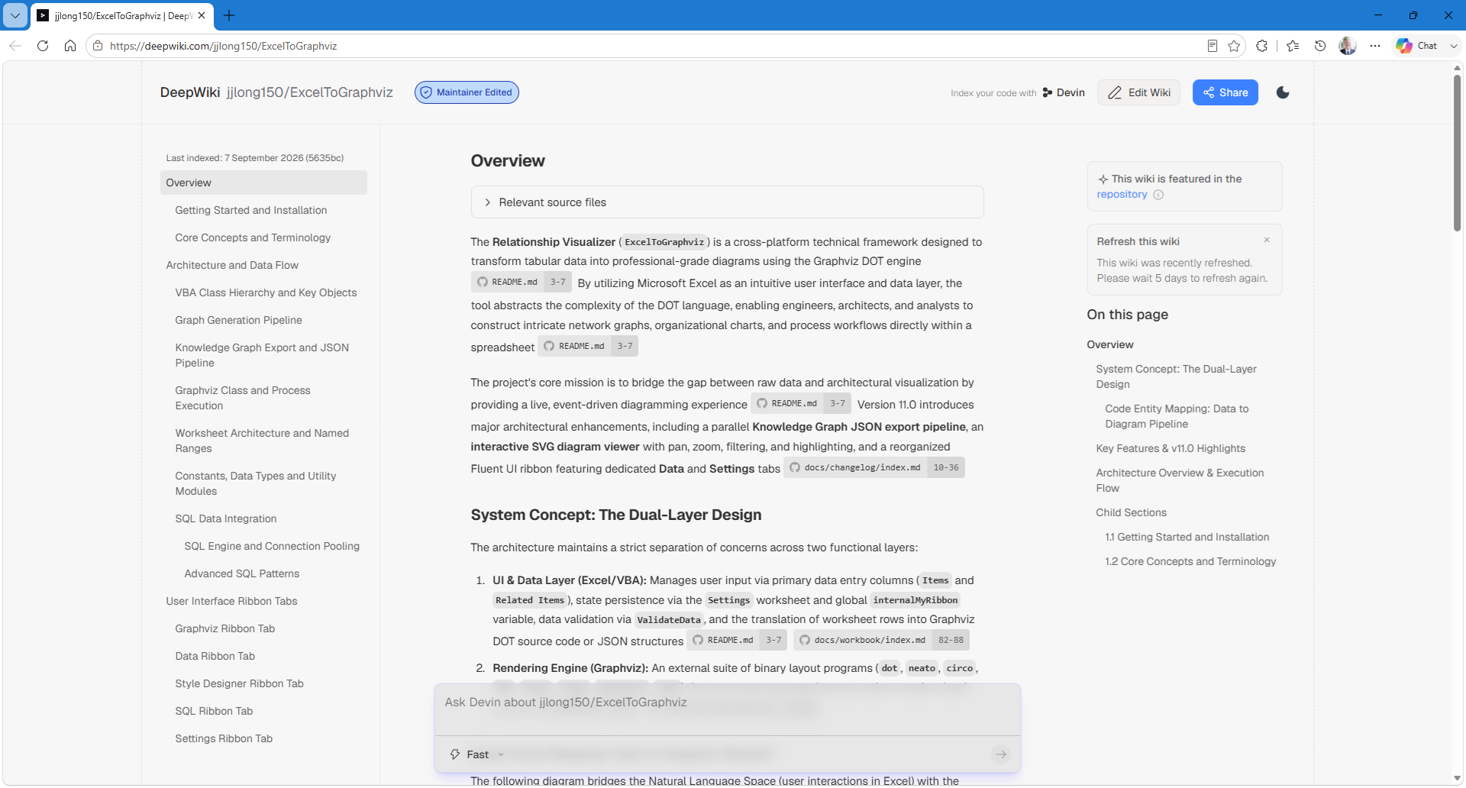
Task: Click browser back arrow
Action: pos(15,46)
